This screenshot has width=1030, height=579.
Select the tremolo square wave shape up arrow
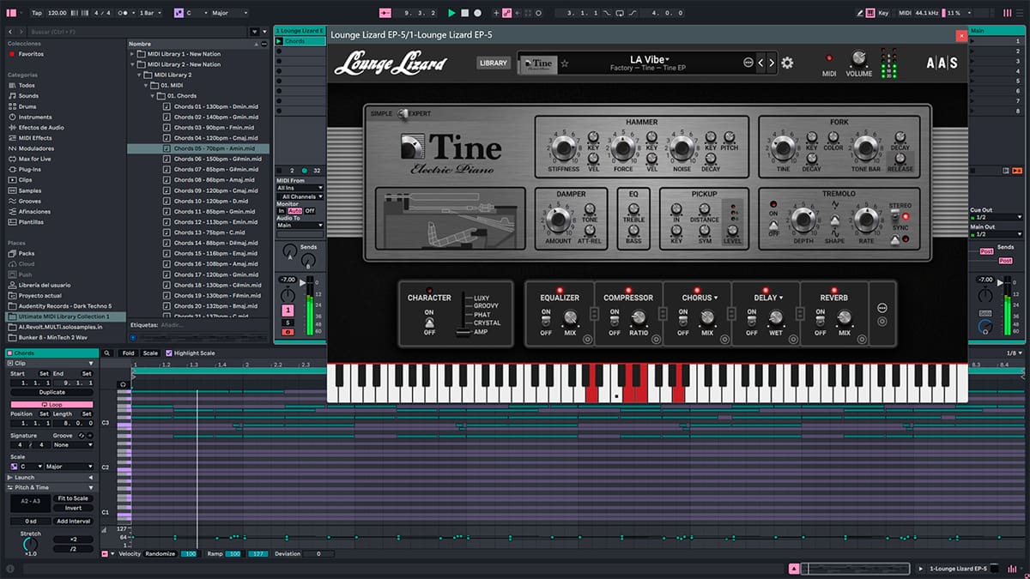[834, 220]
